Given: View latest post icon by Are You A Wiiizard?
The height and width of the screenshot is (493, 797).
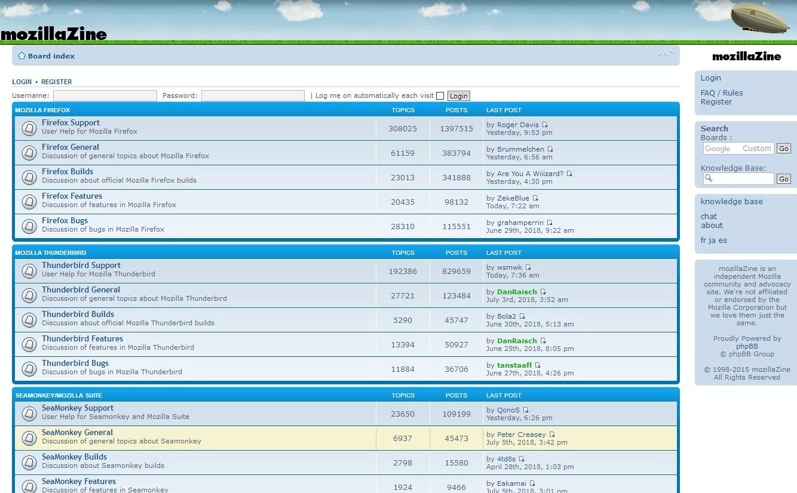Looking at the screenshot, I should (x=569, y=174).
